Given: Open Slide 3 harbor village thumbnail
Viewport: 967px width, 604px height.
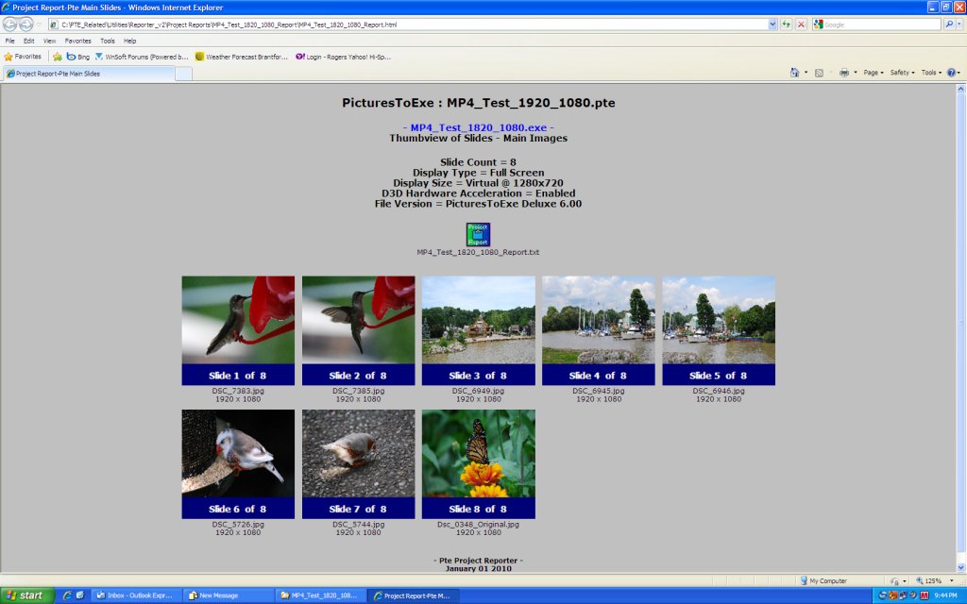Looking at the screenshot, I should 479,330.
